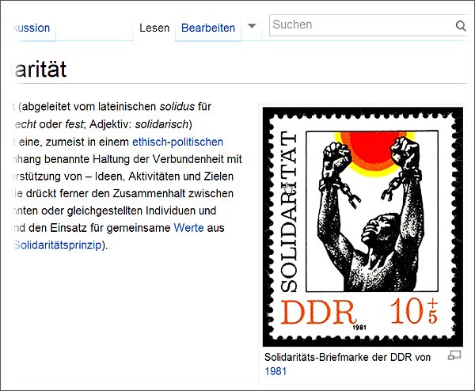Open the DDR Solidarität stamp thumbnail
This screenshot has height=391, width=475.
363,227
